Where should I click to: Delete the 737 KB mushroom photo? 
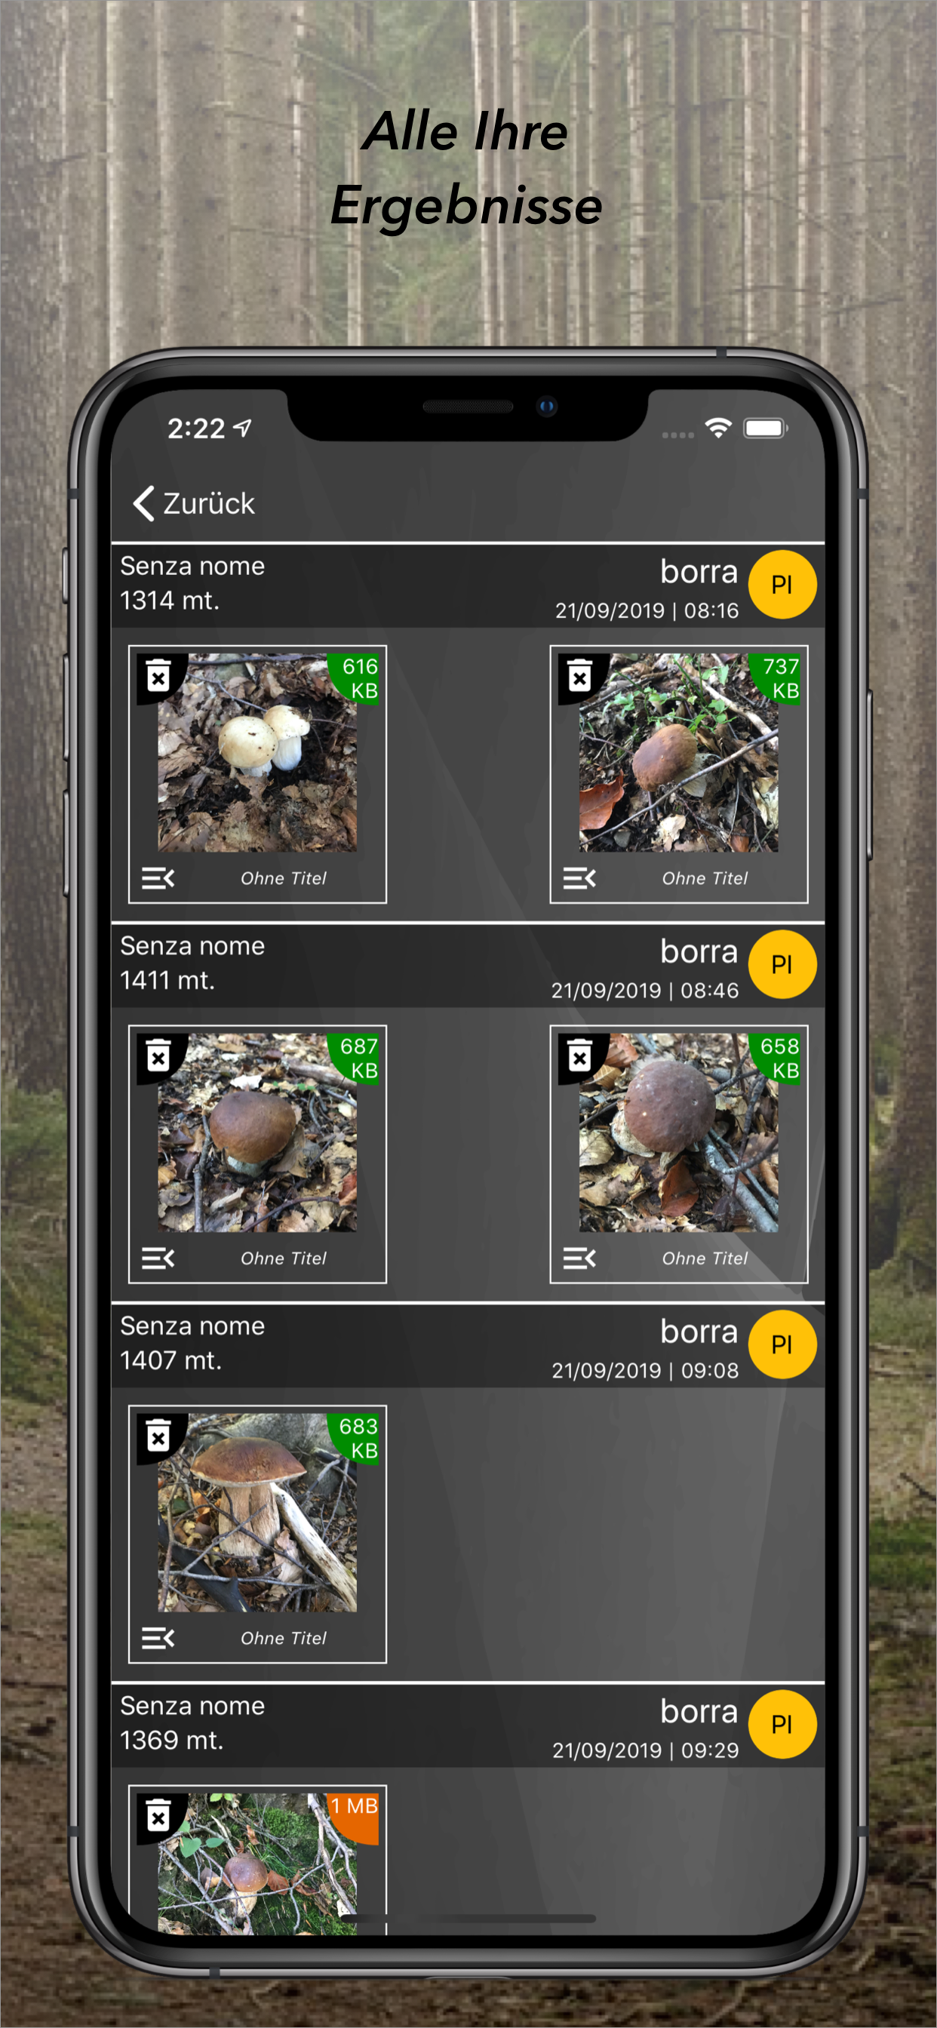coord(579,675)
